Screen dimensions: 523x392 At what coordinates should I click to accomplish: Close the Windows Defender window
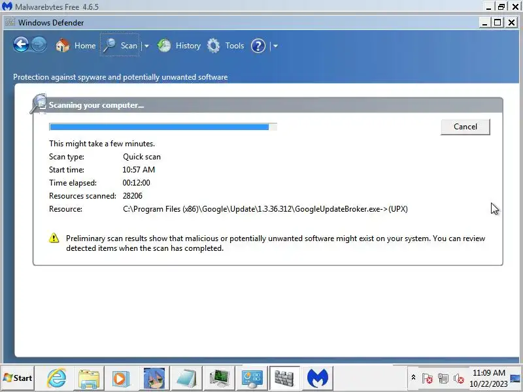(x=511, y=22)
